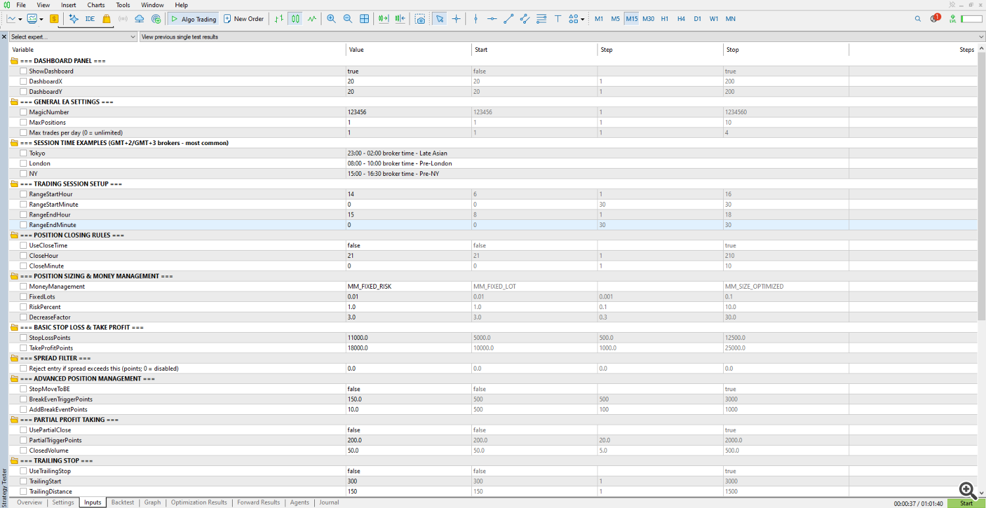The width and height of the screenshot is (986, 508).
Task: Open the Market shopping bag icon
Action: [106, 19]
